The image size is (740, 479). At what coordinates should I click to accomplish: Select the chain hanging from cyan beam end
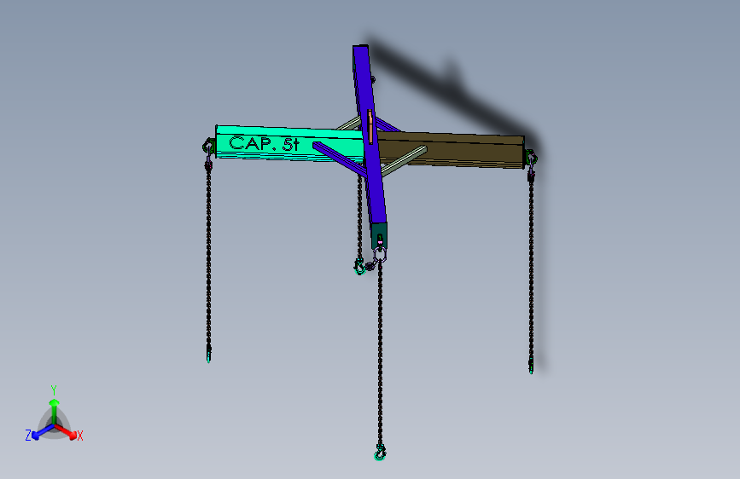[208, 259]
